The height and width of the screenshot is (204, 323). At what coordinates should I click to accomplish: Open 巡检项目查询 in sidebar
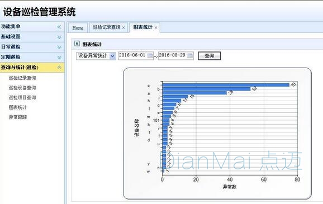click(x=22, y=97)
